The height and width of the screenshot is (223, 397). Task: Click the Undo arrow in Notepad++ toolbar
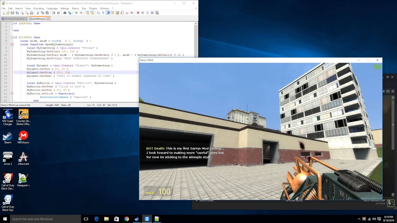click(54, 13)
